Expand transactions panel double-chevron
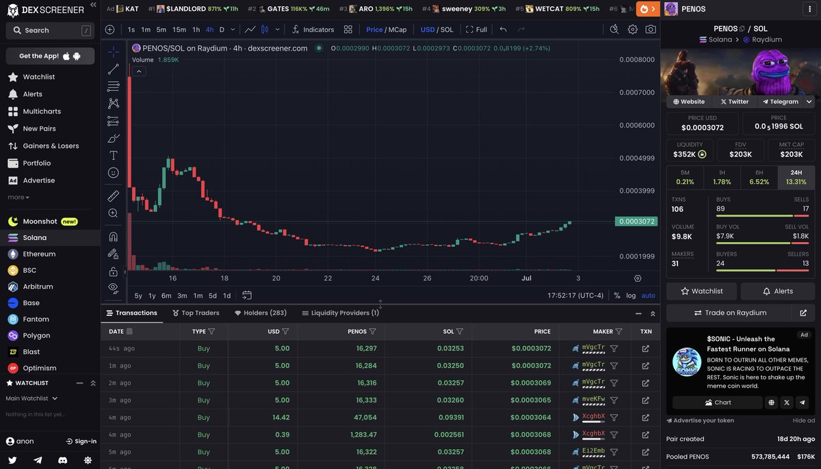821x469 pixels. (x=653, y=313)
